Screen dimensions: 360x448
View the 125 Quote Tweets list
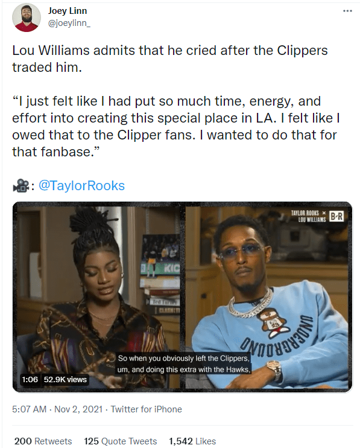click(121, 441)
